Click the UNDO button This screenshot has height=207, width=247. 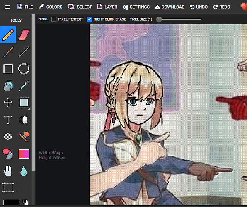coord(199,7)
